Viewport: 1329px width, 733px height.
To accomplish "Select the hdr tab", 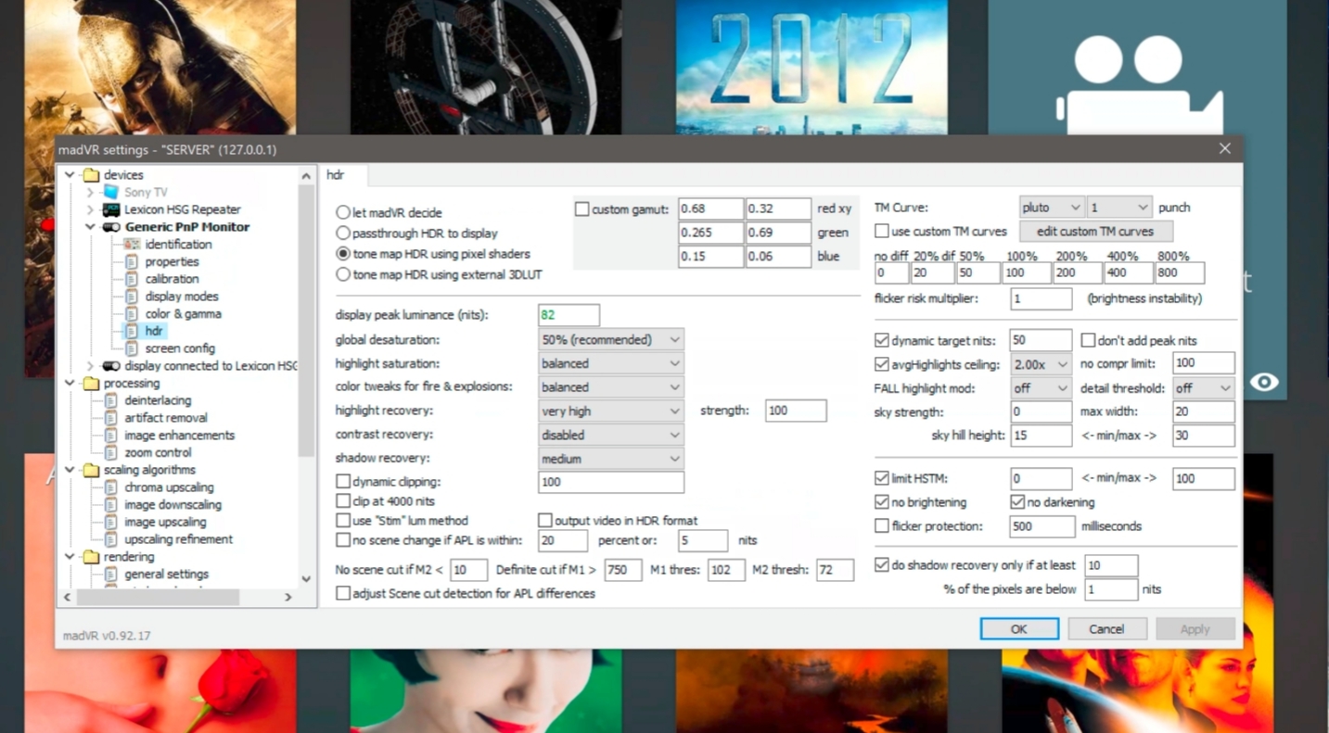I will (x=335, y=174).
